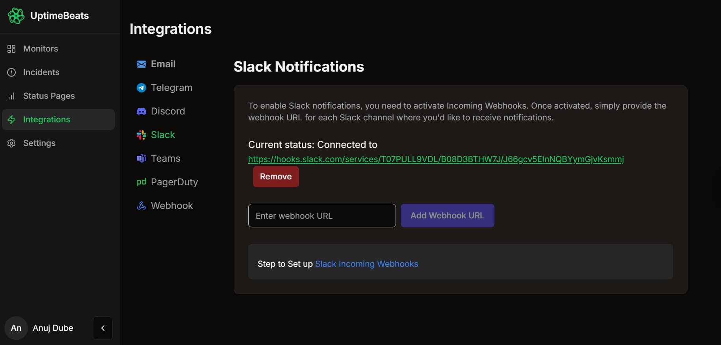Viewport: 721px width, 345px height.
Task: Open Monitors in the sidebar
Action: coord(41,49)
